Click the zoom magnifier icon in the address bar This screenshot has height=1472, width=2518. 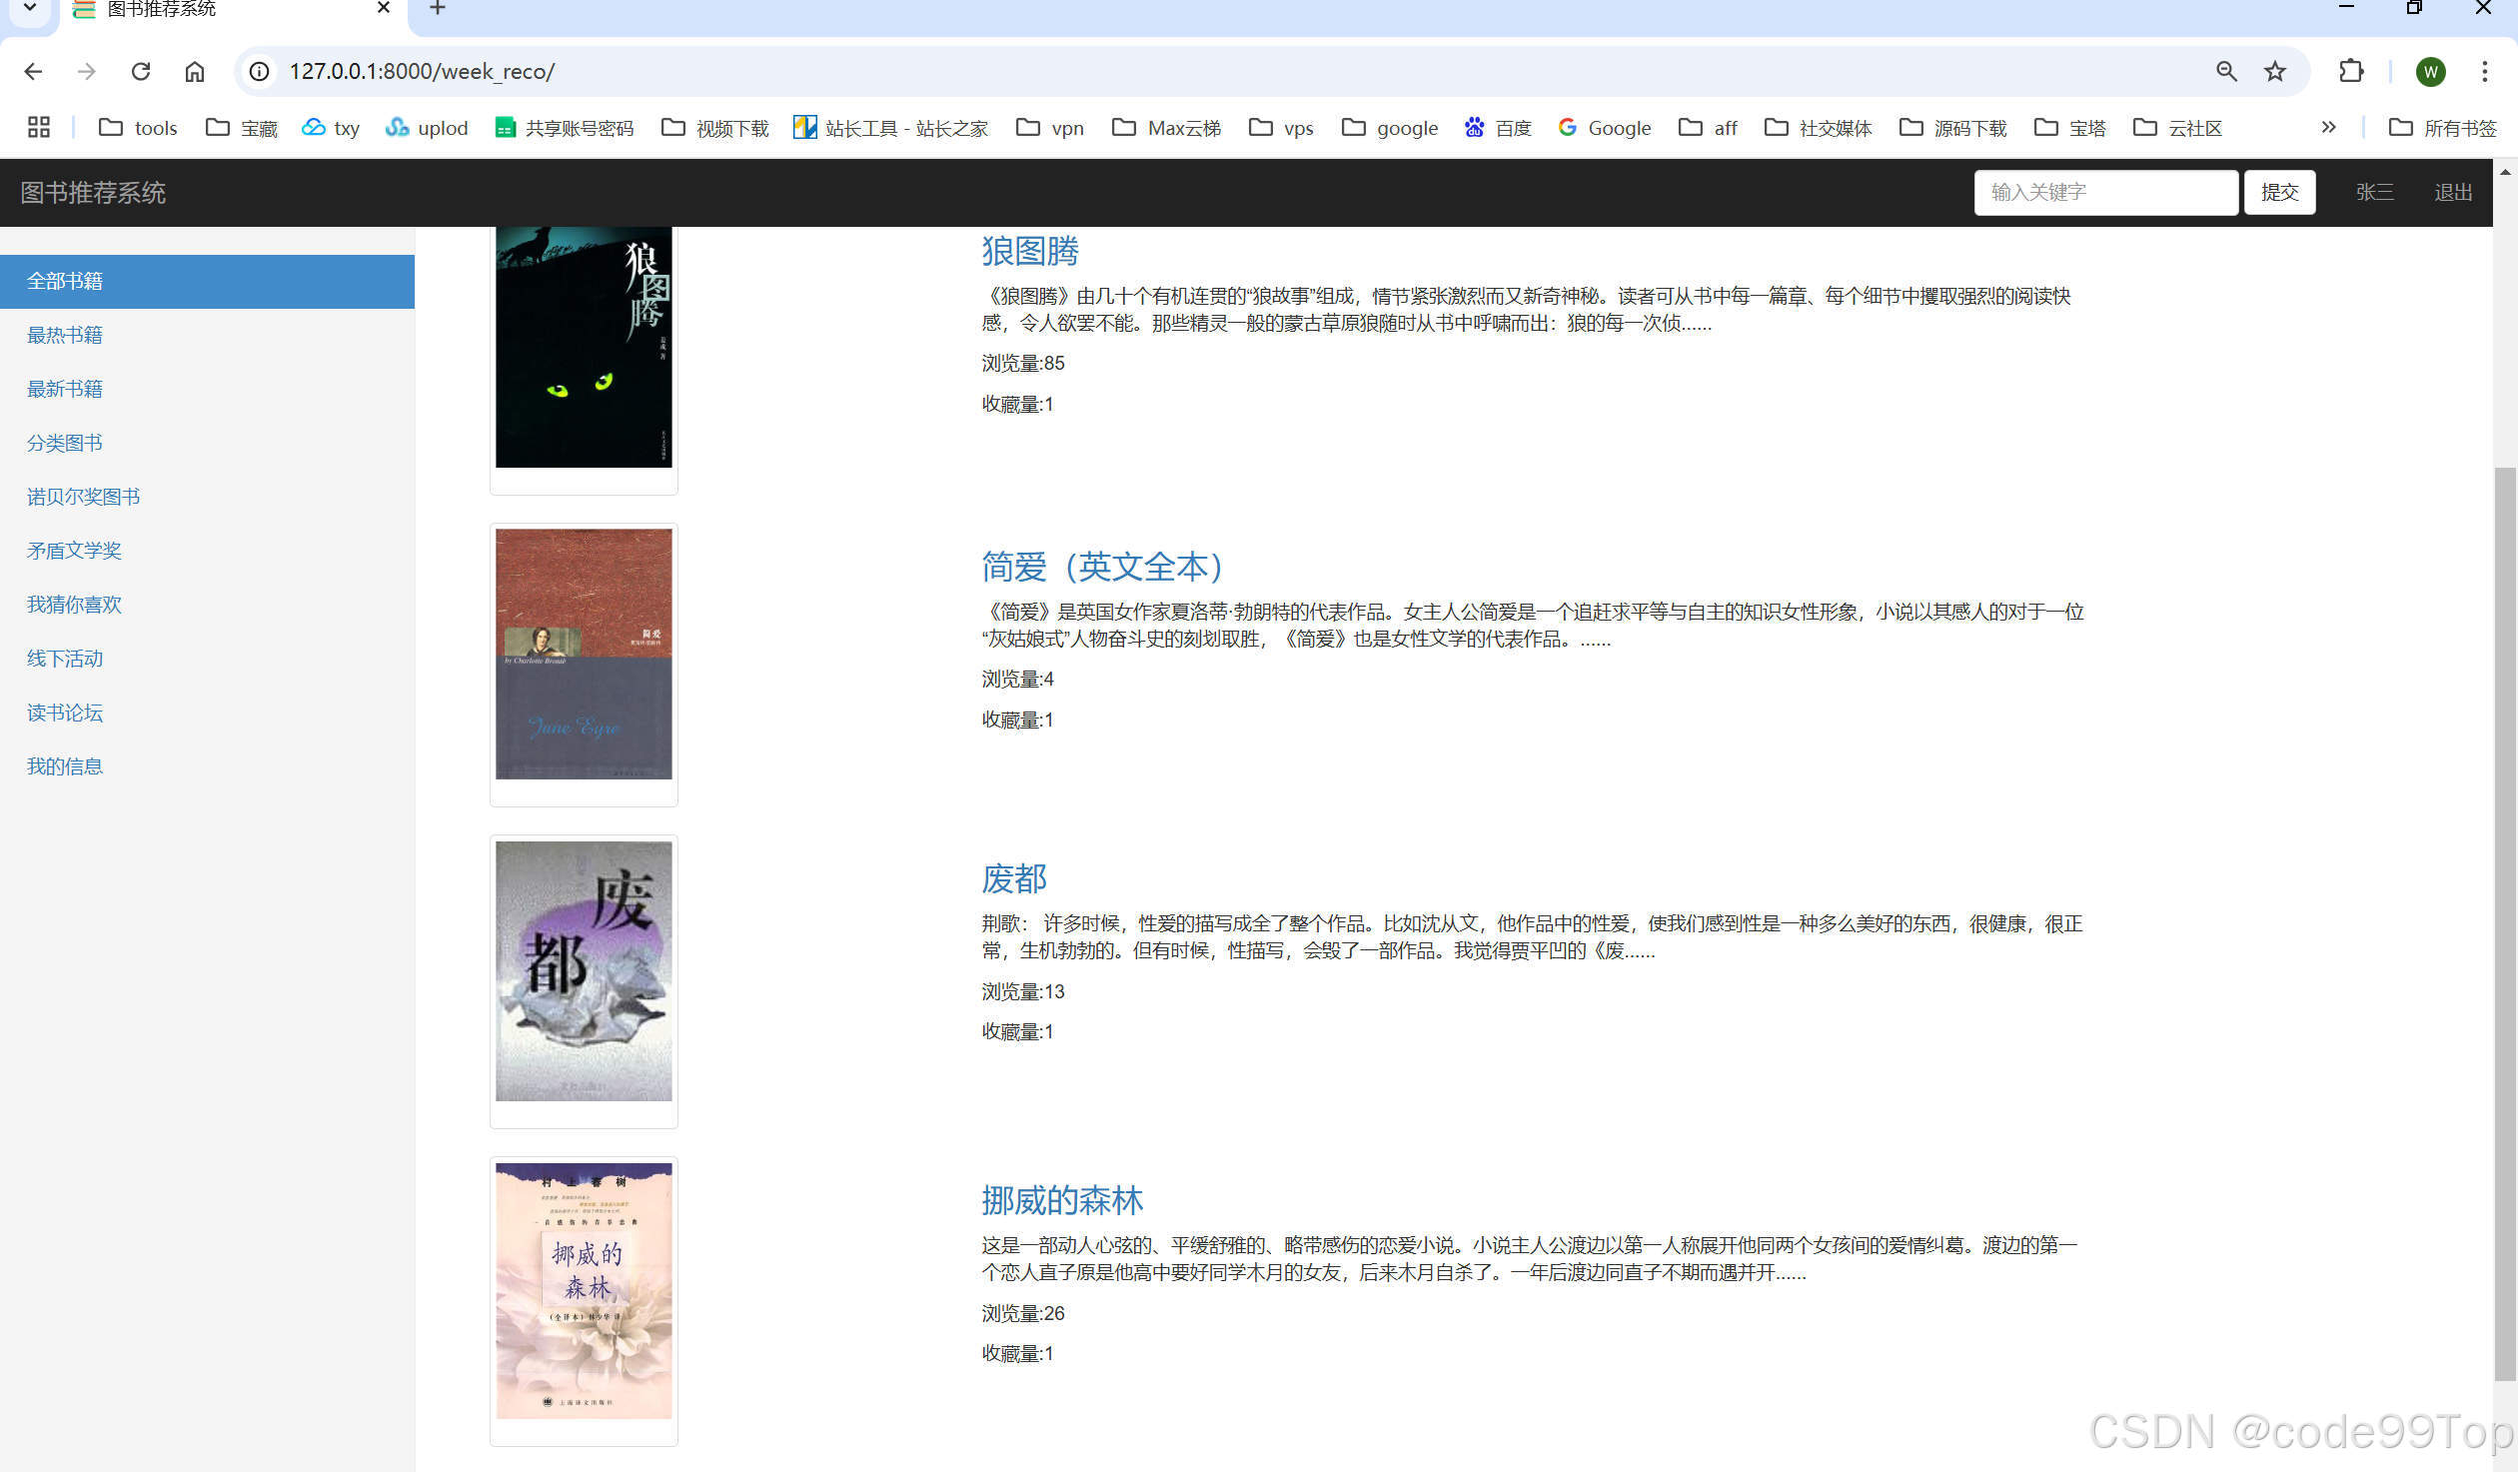(x=2226, y=71)
